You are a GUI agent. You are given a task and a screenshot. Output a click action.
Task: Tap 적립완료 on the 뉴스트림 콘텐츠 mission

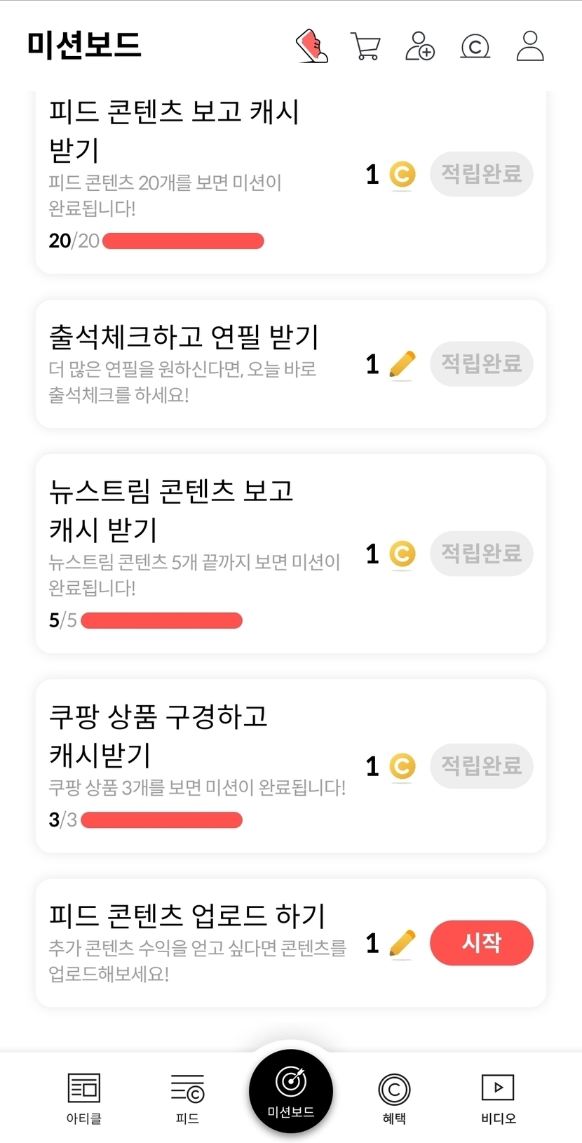pyautogui.click(x=482, y=554)
